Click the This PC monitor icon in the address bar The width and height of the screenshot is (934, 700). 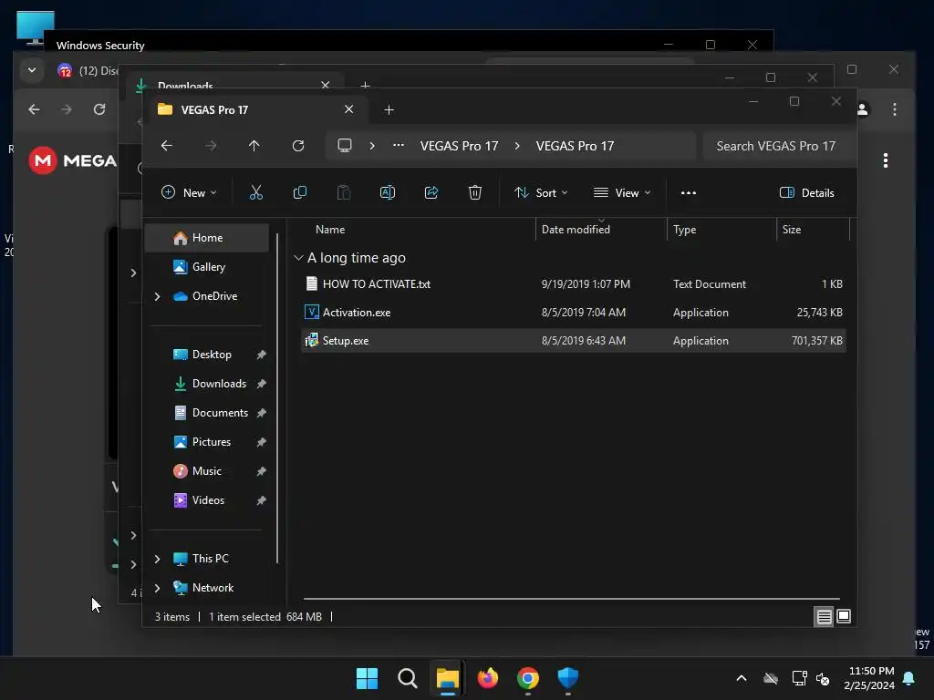coord(344,146)
